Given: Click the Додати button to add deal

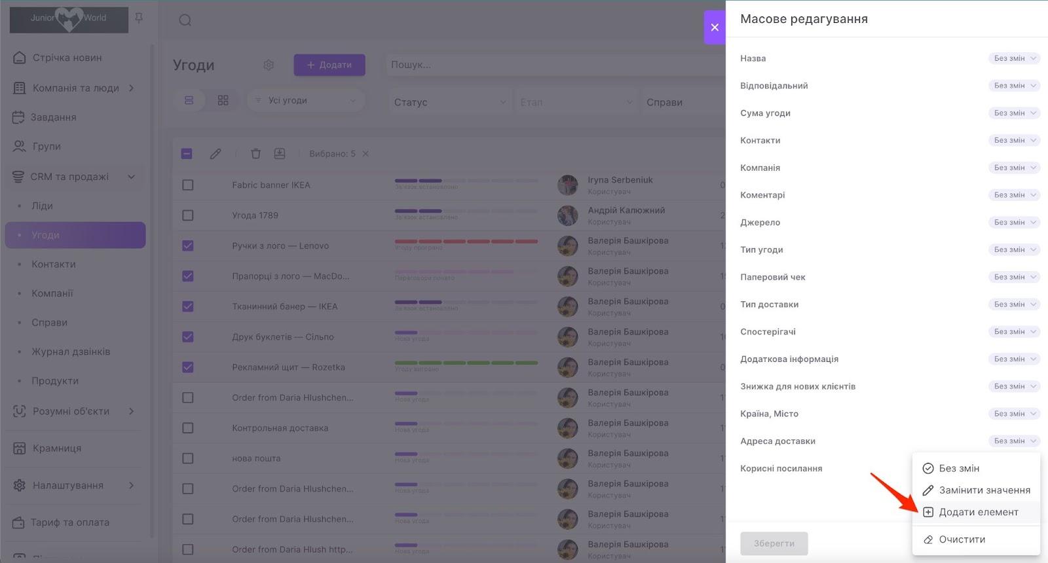Looking at the screenshot, I should pyautogui.click(x=329, y=65).
